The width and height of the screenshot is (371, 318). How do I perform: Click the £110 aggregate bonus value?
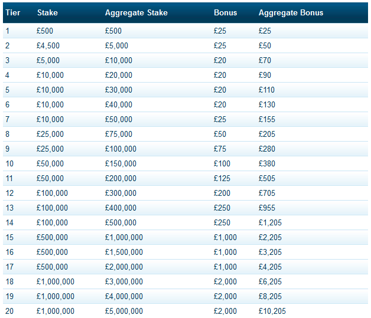pos(266,90)
